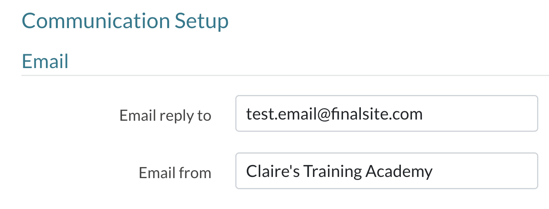
Task: Click the "Email reply to" label
Action: [165, 116]
